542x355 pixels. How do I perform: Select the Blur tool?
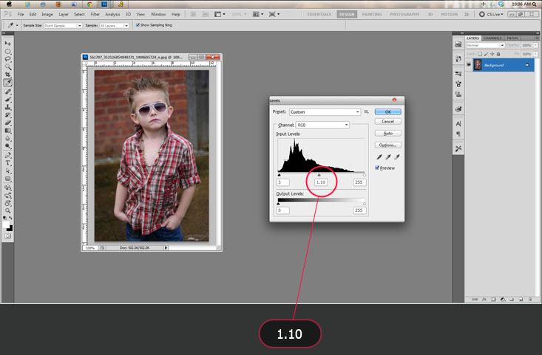tap(7, 138)
